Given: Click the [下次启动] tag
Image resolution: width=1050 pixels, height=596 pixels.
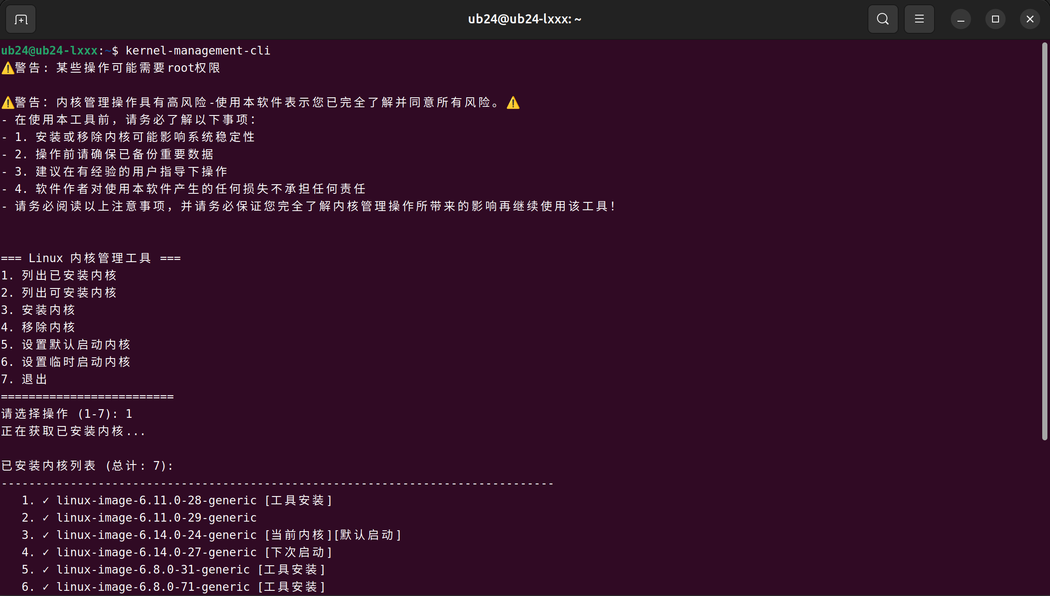Looking at the screenshot, I should point(298,552).
